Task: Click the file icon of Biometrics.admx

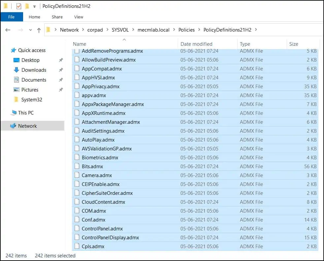Action: [x=77, y=157]
